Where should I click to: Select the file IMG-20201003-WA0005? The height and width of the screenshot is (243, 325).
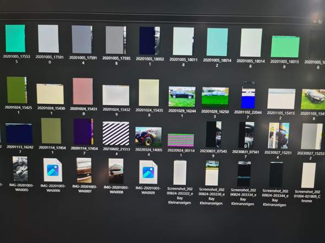(x=20, y=169)
